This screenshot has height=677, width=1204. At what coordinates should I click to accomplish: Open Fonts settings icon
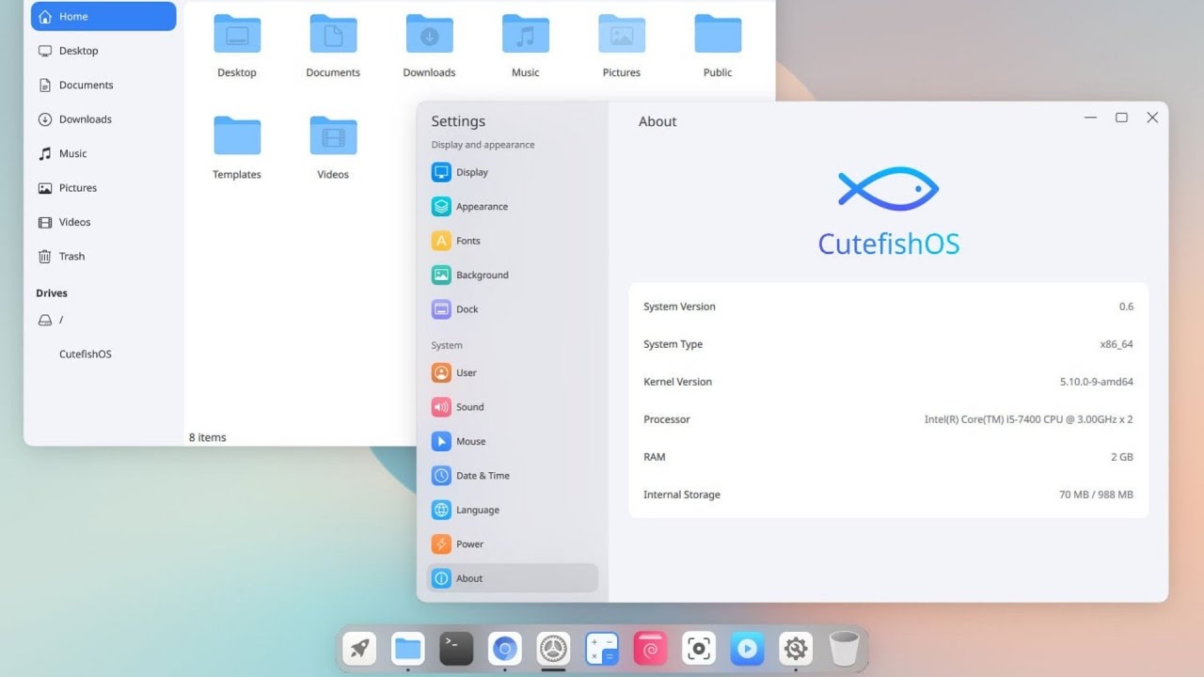tap(441, 241)
